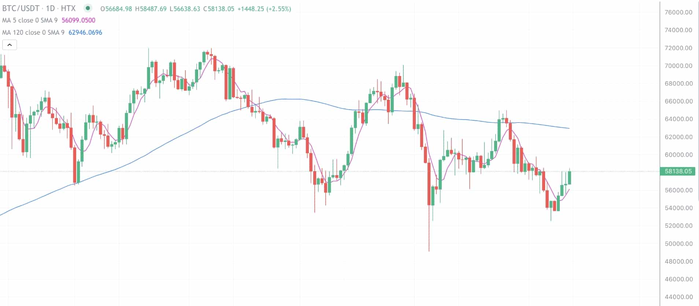
Task: Click the right end of the blue MA 120 line
Action: [569, 128]
